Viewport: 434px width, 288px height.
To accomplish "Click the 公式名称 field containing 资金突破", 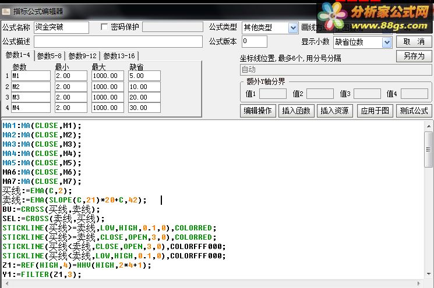I will click(x=61, y=27).
